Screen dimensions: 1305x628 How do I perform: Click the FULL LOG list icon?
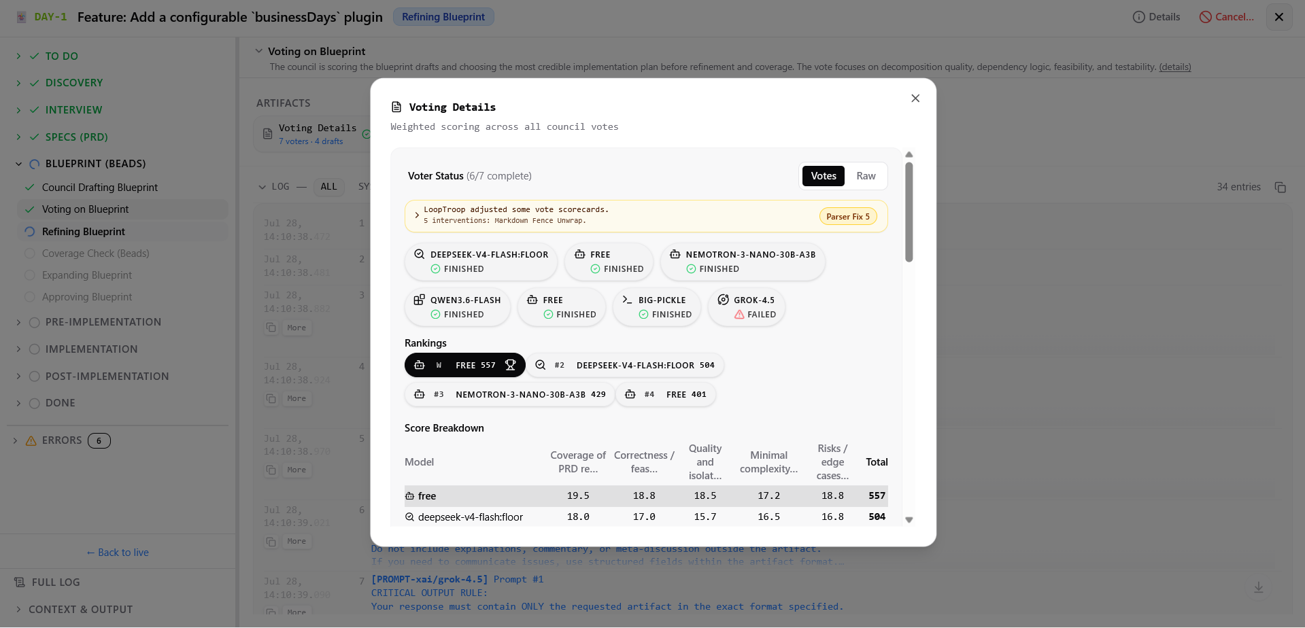pyautogui.click(x=20, y=582)
